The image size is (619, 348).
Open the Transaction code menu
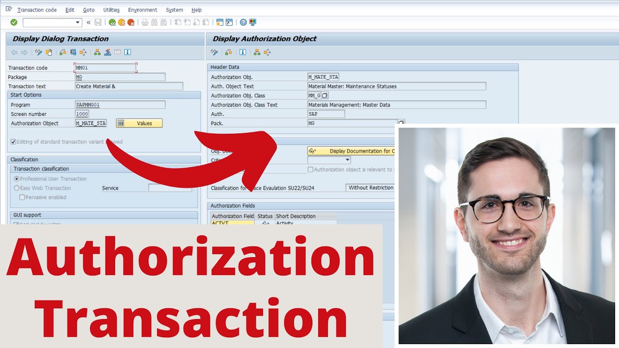click(37, 10)
